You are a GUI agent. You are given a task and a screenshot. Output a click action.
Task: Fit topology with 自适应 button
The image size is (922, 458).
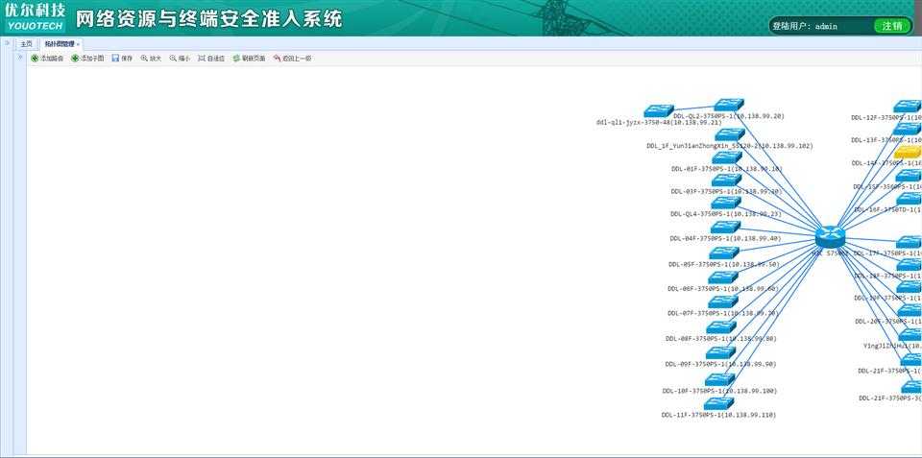point(211,59)
